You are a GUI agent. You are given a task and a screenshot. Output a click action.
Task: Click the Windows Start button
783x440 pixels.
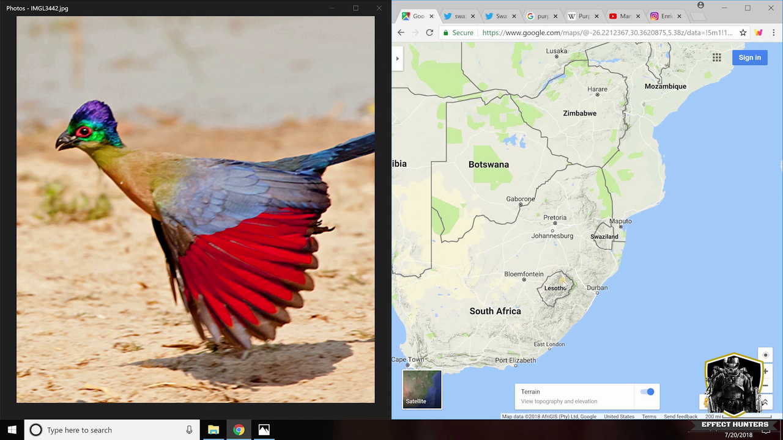tap(12, 430)
